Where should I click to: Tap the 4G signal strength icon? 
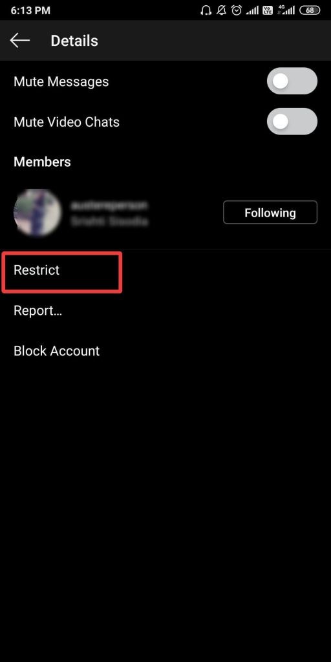tap(286, 10)
